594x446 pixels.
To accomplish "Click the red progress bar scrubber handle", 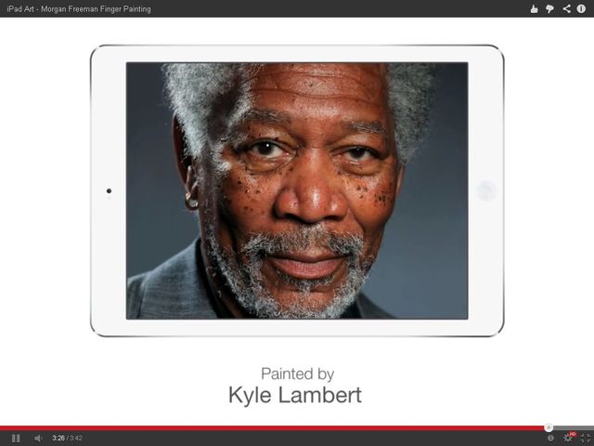I will [x=549, y=427].
